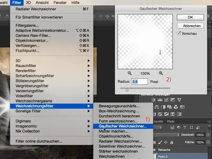Add a Black & White adjustment icon

coord(163,107)
